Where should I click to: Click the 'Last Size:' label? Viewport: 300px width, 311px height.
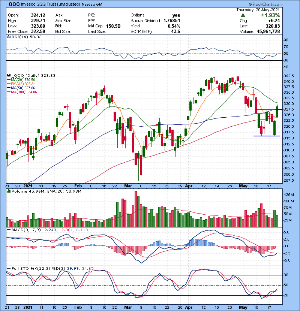click(x=97, y=31)
